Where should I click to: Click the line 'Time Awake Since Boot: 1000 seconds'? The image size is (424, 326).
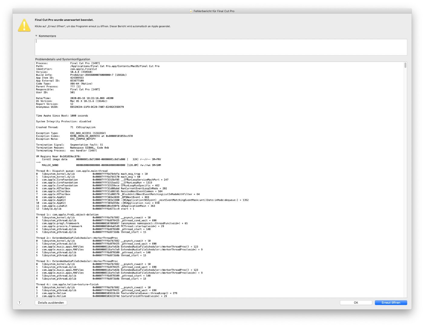[62, 116]
